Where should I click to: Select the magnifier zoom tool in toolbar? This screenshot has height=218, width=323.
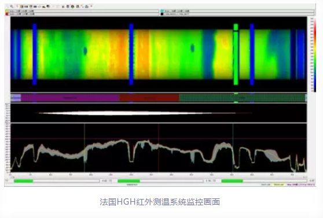coord(12,6)
